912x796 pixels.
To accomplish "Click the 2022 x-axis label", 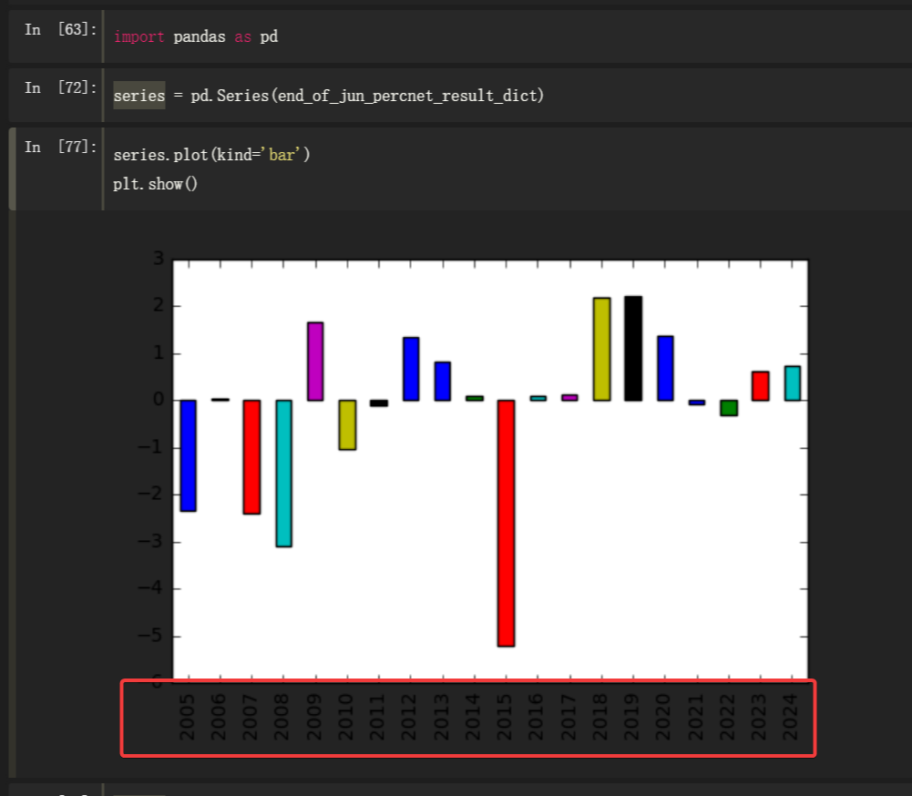I will (x=728, y=717).
